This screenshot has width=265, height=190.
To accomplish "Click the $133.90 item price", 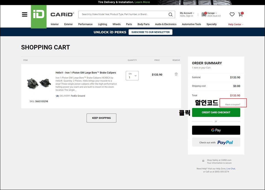I will [157, 75].
